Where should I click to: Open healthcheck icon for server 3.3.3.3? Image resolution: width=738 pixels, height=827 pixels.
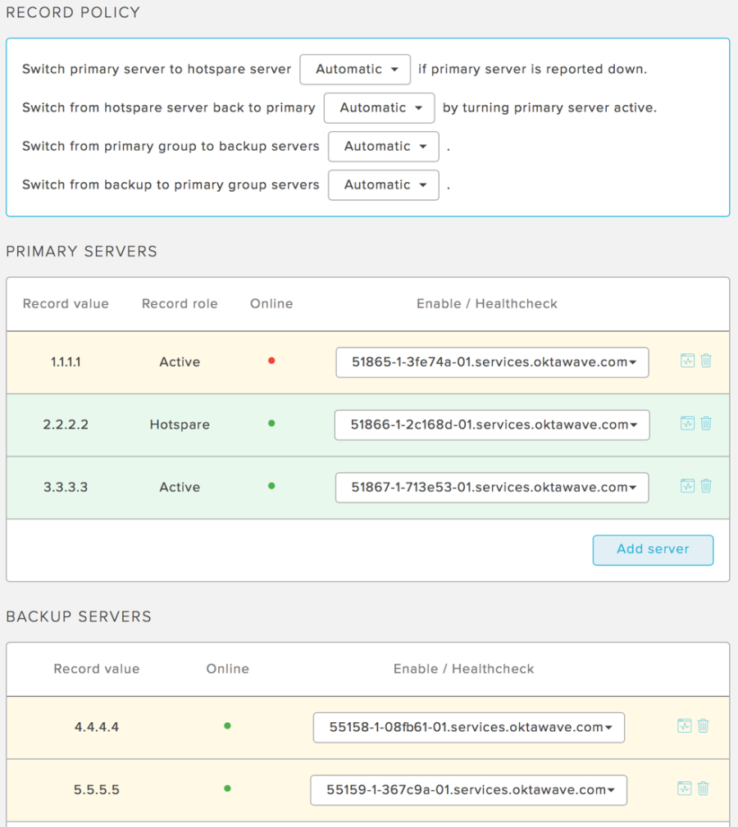click(687, 486)
